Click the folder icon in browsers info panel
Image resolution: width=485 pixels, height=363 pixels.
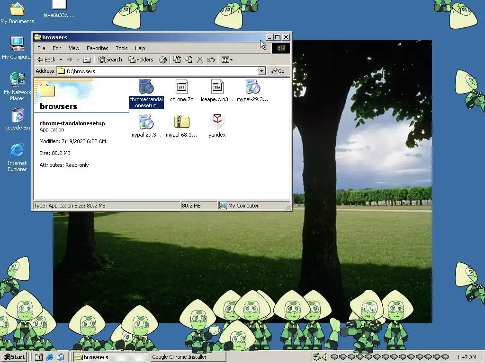coord(47,90)
